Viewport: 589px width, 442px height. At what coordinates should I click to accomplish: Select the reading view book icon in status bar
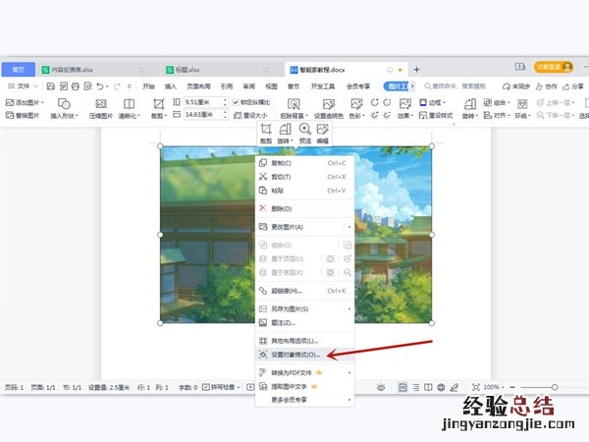click(x=428, y=387)
